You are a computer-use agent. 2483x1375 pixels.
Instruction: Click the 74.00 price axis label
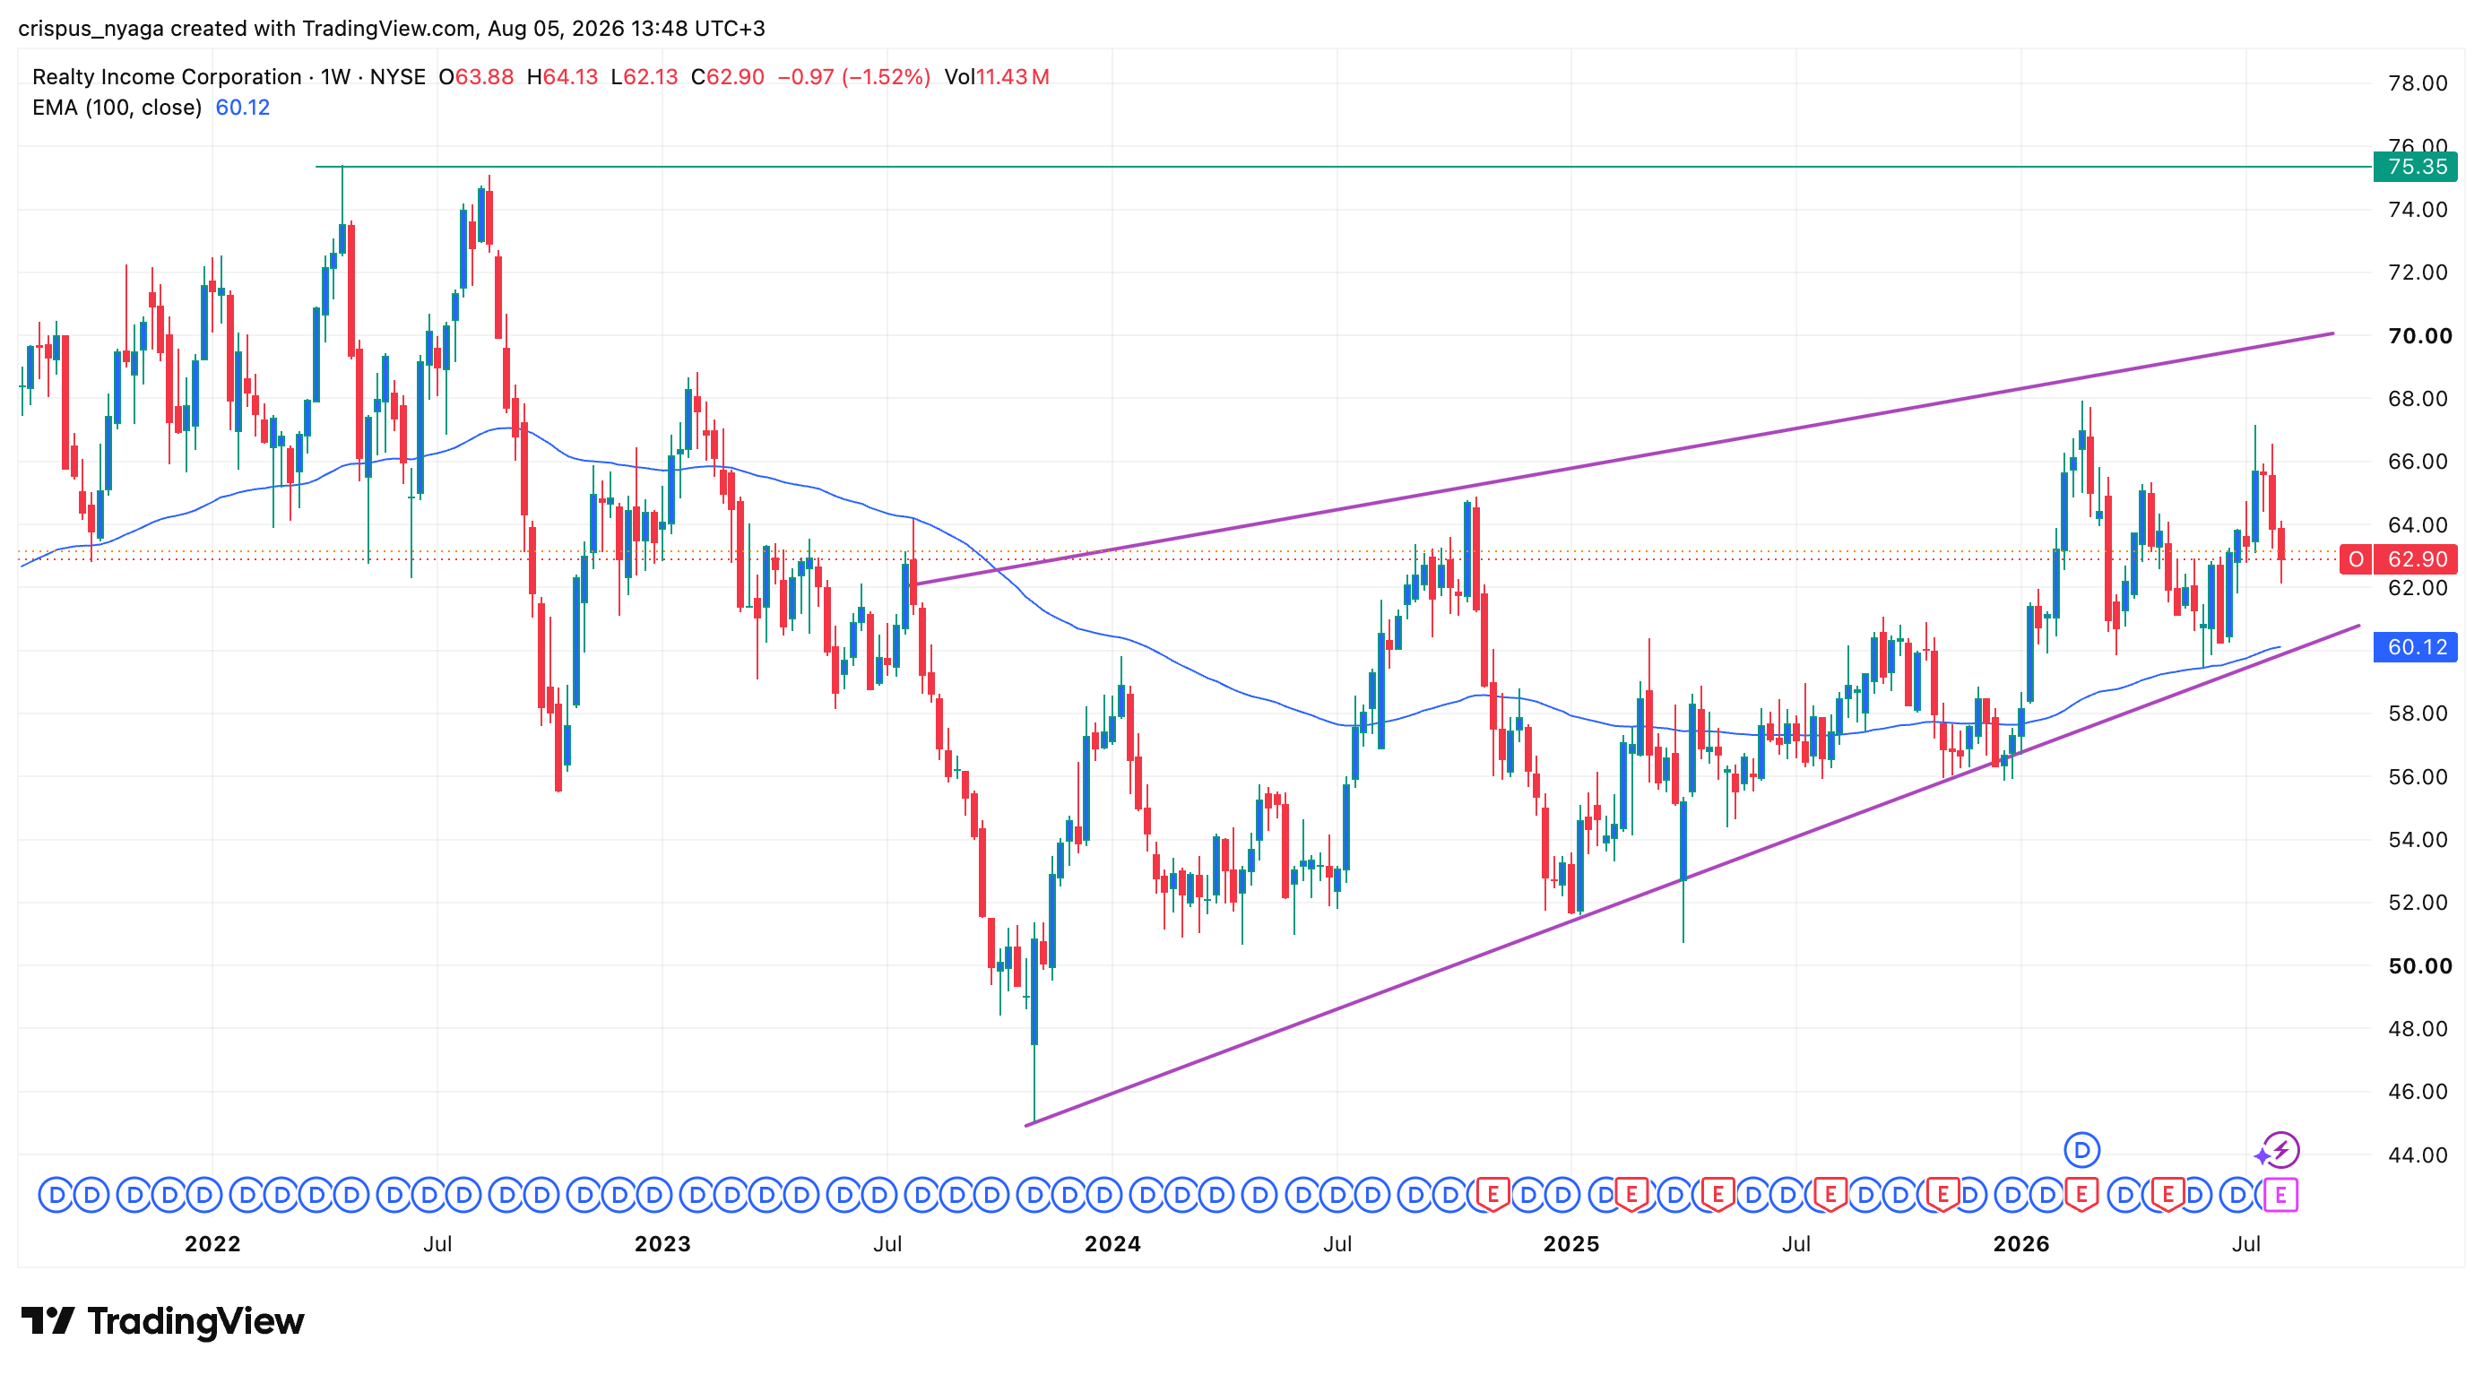coord(2418,209)
